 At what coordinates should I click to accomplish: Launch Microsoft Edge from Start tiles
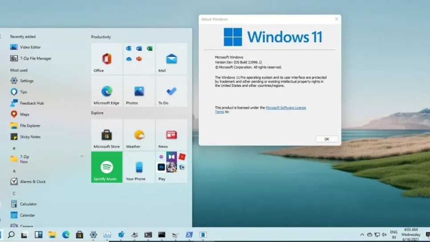pos(106,91)
